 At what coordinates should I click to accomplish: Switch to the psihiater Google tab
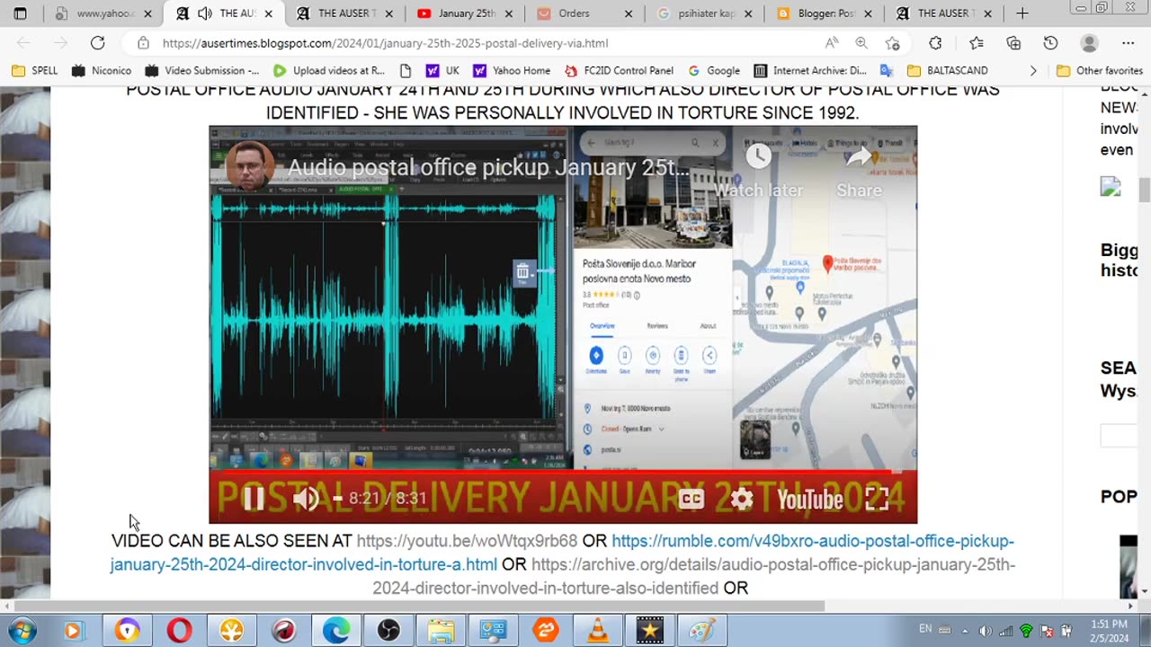click(705, 13)
